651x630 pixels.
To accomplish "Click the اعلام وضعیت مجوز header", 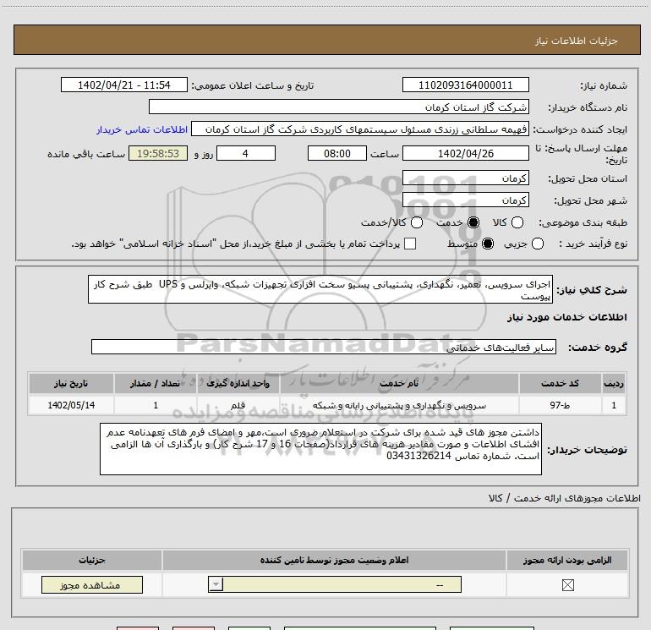I will [x=334, y=560].
